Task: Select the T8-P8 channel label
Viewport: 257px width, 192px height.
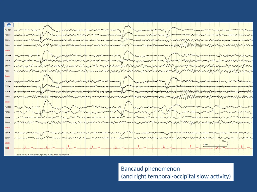Action: coord(7,117)
